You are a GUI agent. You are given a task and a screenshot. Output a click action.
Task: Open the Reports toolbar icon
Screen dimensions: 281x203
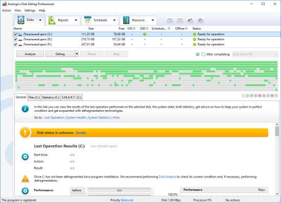coord(52,20)
